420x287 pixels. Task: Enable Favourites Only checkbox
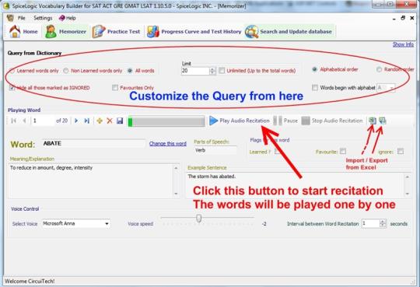(115, 88)
